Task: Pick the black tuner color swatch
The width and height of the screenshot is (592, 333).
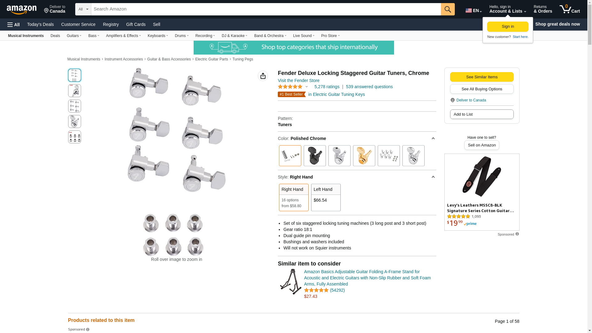Action: [314, 156]
